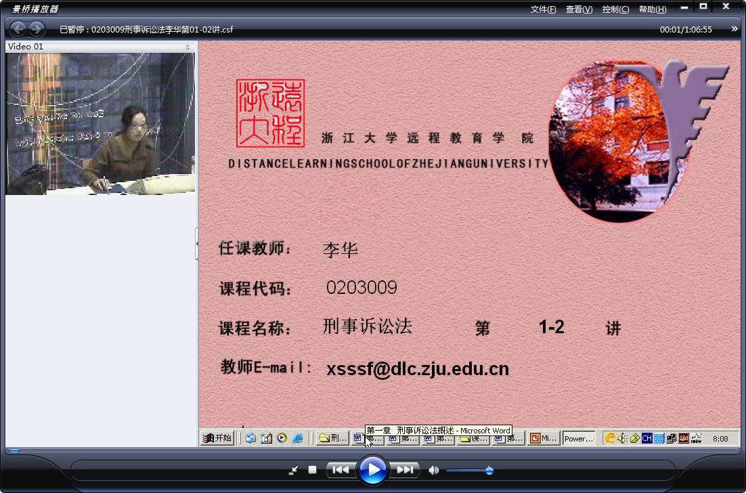
Task: Adjust the volume slider handle
Action: 489,471
